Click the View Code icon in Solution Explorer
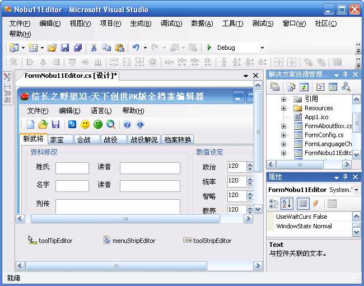The height and width of the screenshot is (286, 364). (x=320, y=87)
